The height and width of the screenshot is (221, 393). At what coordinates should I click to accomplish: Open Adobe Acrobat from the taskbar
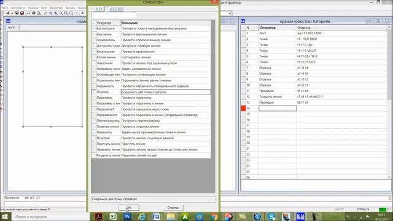(x=99, y=217)
